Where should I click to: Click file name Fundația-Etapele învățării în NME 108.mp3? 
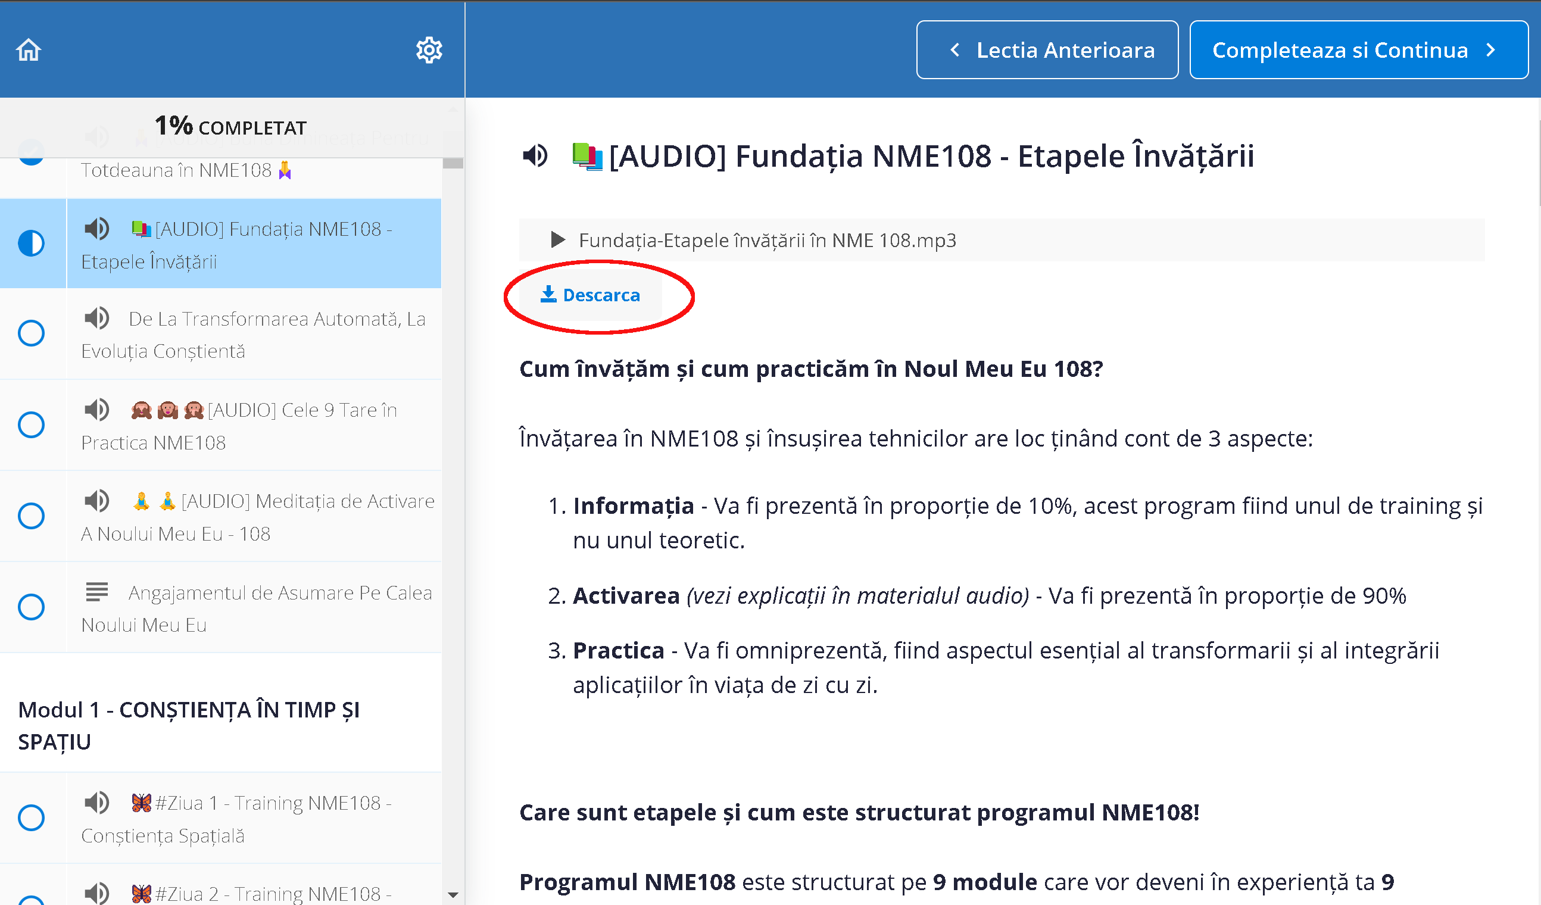pyautogui.click(x=768, y=241)
